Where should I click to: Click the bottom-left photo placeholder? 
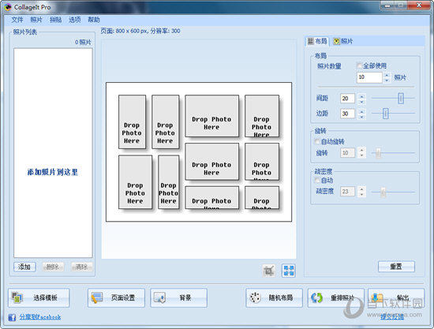(x=136, y=182)
